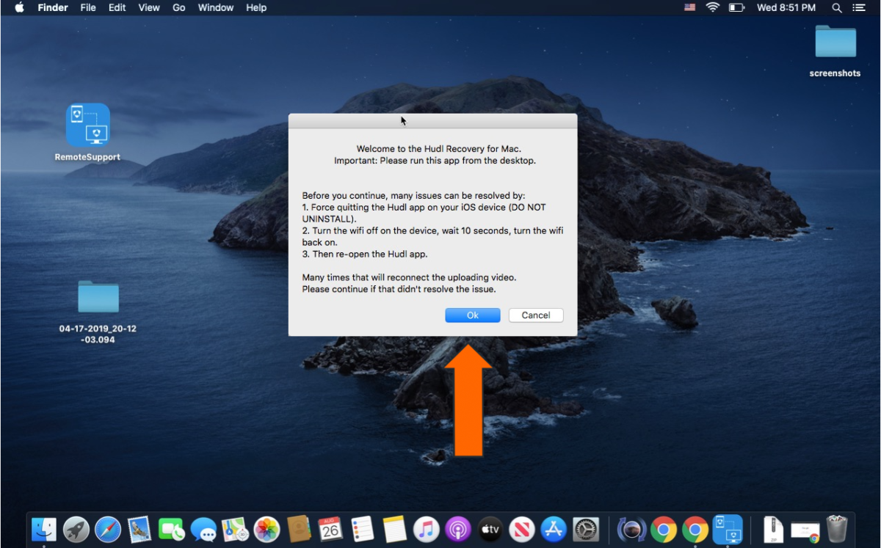Image resolution: width=881 pixels, height=548 pixels.
Task: Open the Wi-Fi status menu
Action: click(x=712, y=7)
